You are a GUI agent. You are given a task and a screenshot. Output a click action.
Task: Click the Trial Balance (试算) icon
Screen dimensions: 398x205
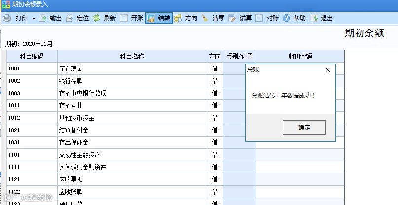click(x=232, y=18)
